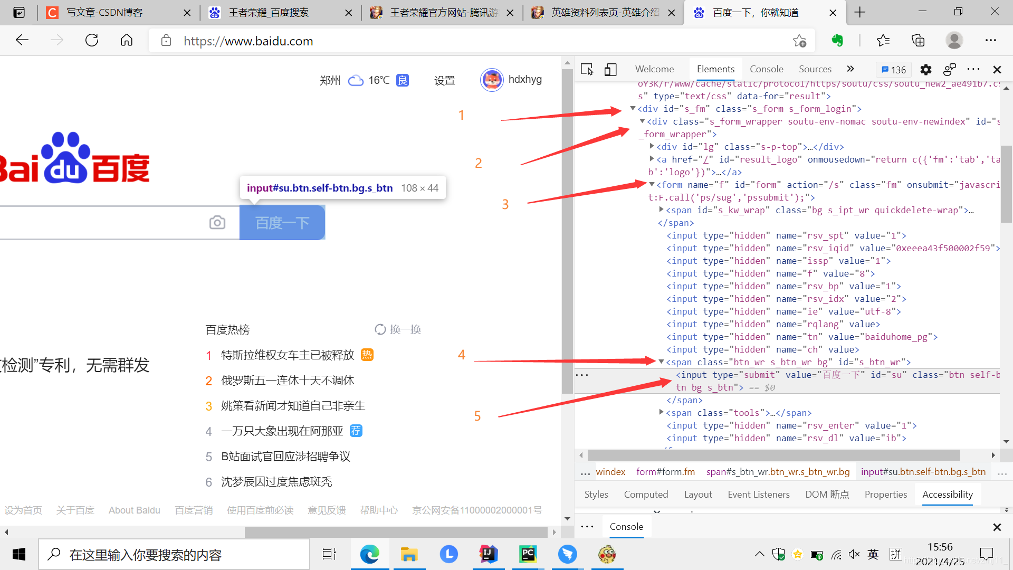Open the drawer three-dot menu
Viewport: 1013px width, 570px height.
tap(587, 527)
